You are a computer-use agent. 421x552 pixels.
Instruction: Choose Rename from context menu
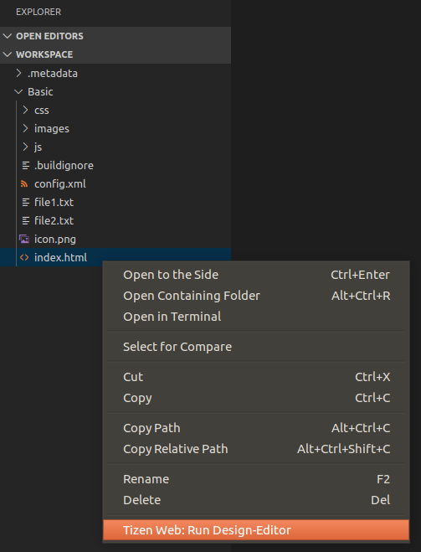[x=256, y=479]
